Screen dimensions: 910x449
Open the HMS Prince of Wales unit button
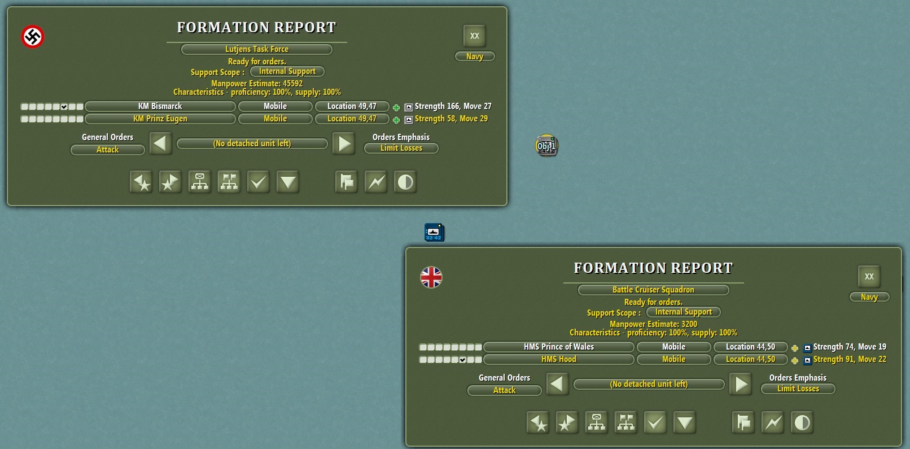[559, 347]
